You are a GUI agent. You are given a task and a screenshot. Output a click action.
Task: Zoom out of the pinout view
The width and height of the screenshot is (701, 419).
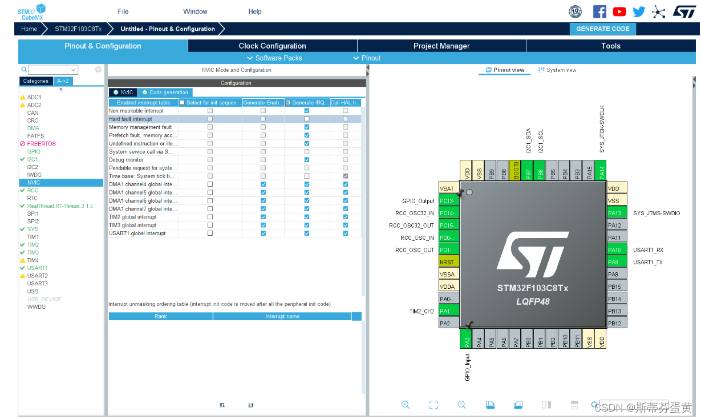point(462,405)
